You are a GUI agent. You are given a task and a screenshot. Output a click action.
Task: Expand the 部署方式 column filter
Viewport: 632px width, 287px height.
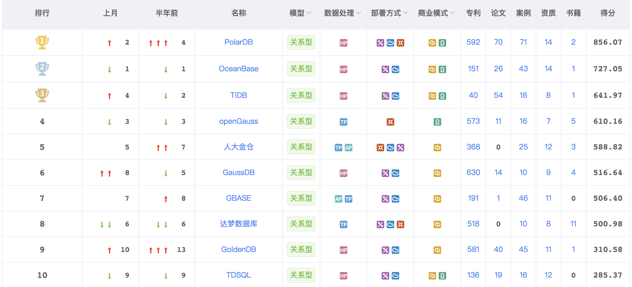(x=389, y=13)
